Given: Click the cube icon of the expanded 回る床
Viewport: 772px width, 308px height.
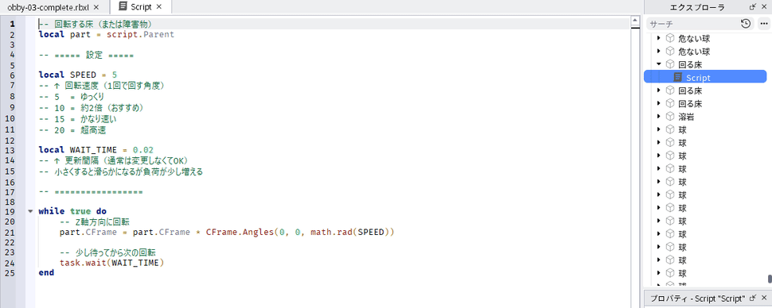Looking at the screenshot, I should click(x=669, y=64).
